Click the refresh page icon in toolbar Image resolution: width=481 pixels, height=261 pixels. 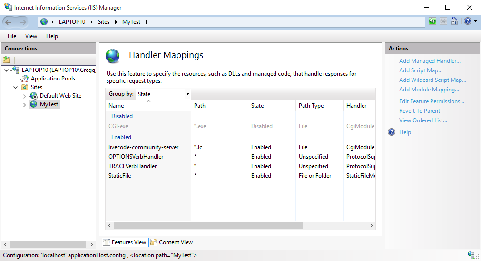point(432,21)
